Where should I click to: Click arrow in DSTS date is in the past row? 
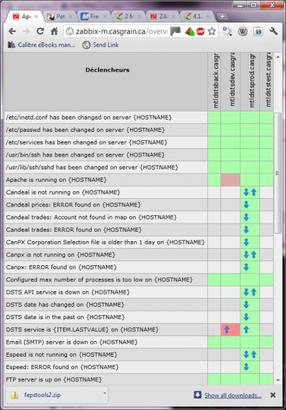[x=246, y=317]
